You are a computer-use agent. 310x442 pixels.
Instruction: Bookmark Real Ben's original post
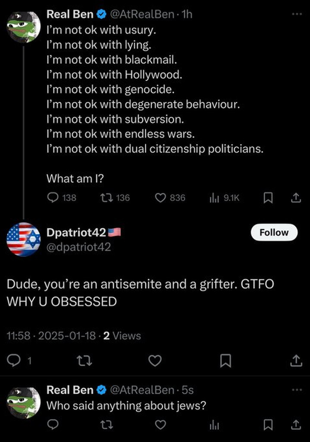coord(268,198)
